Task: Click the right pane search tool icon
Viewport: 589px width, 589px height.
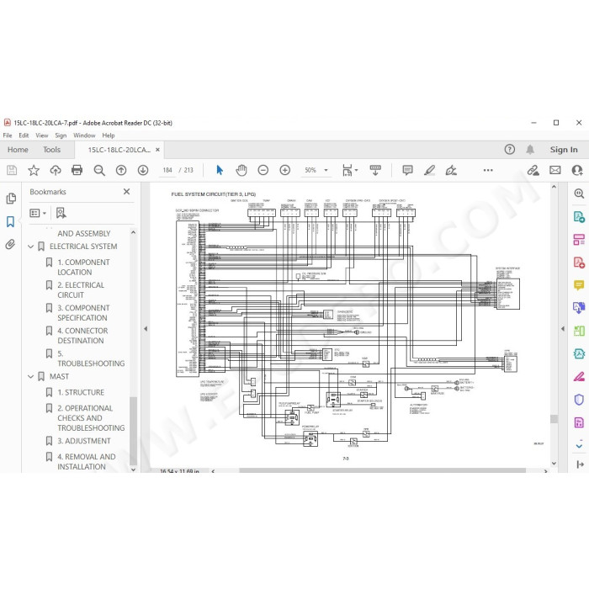Action: pos(579,194)
